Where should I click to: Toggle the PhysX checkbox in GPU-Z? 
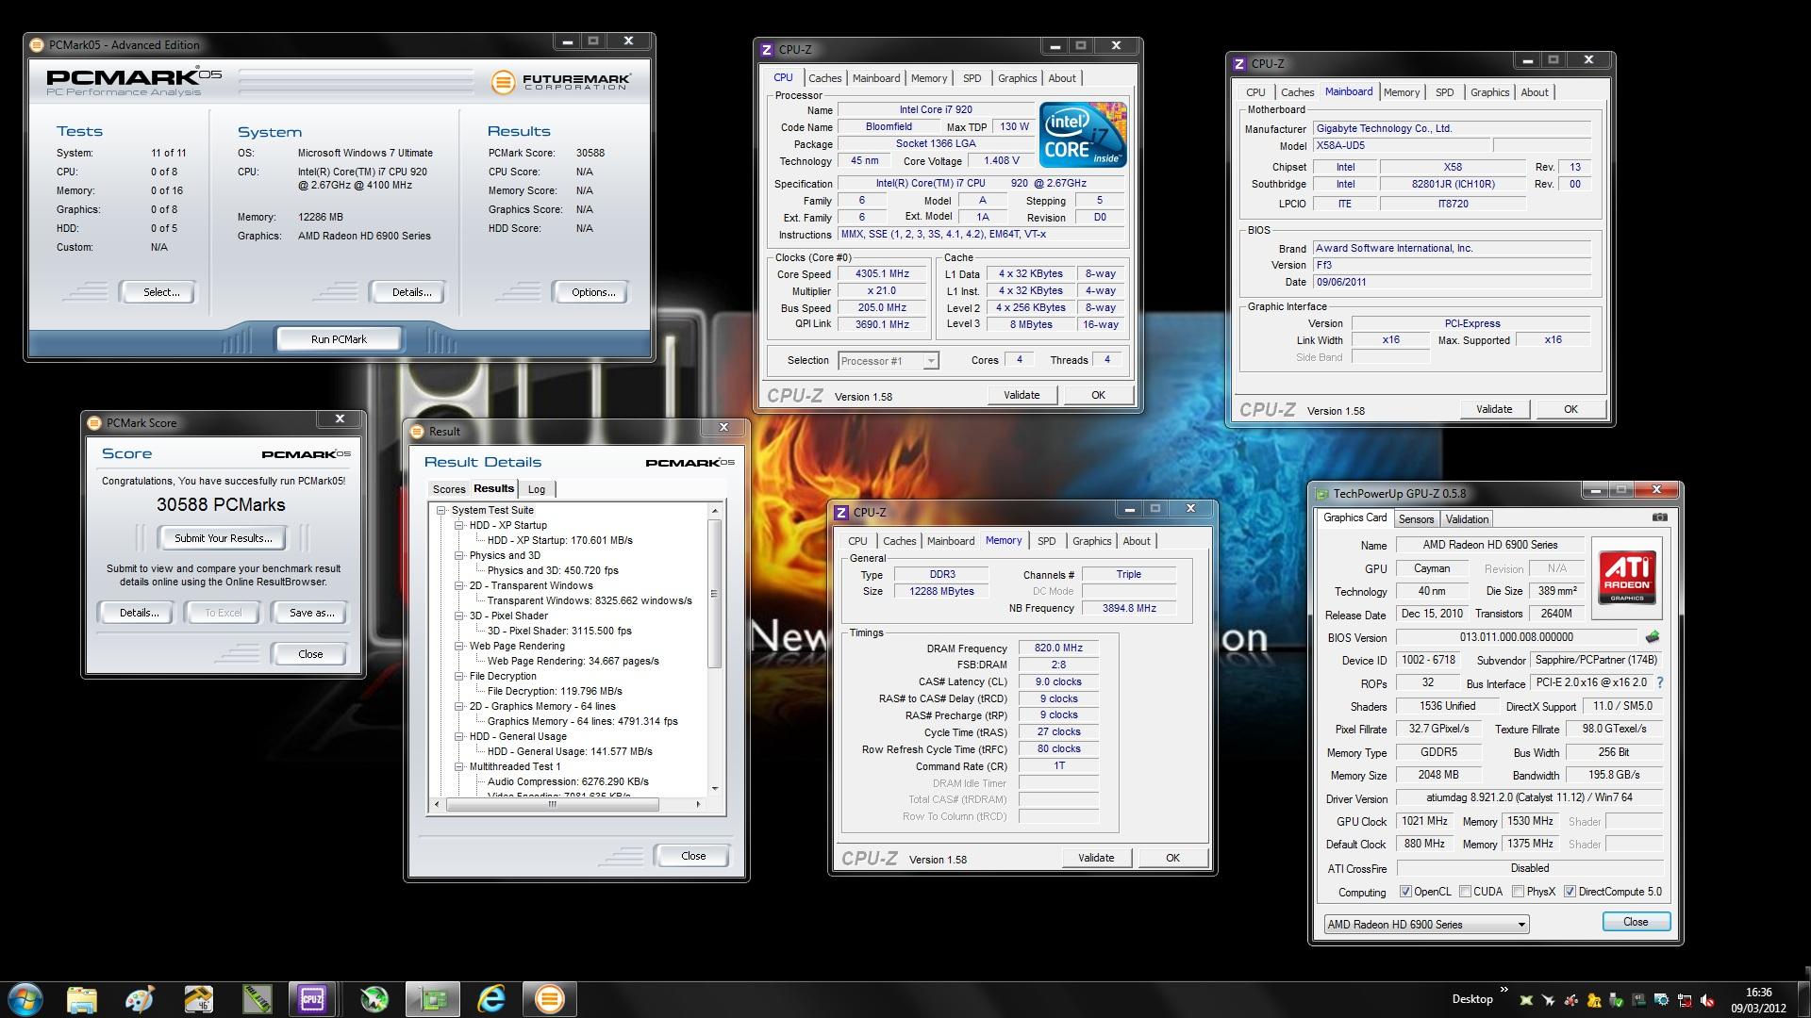coord(1518,892)
